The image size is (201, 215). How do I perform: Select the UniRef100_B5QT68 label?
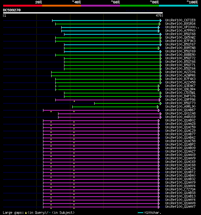(180, 34)
